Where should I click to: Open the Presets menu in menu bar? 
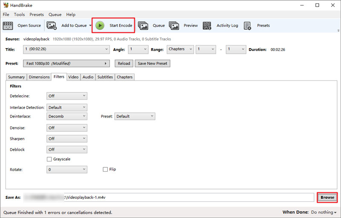[x=37, y=14]
